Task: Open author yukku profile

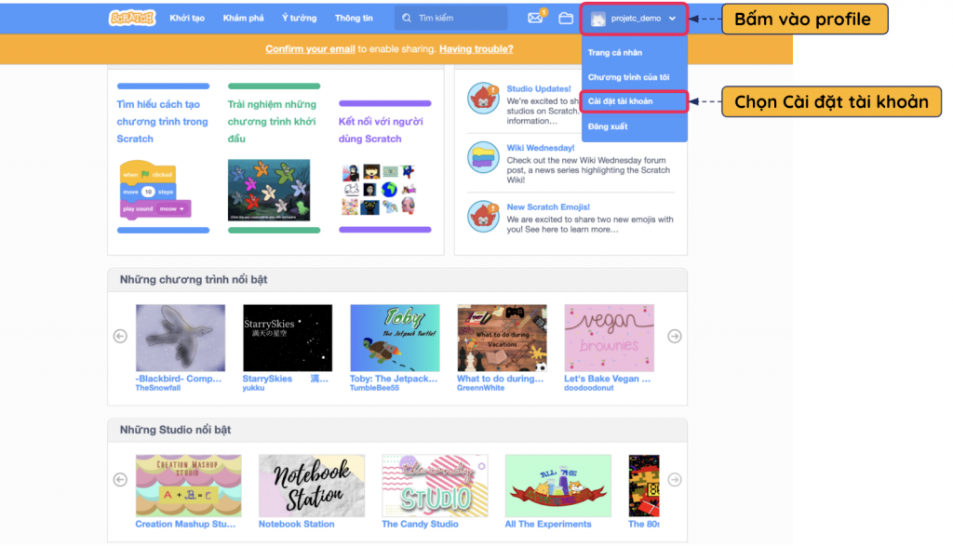Action: point(253,388)
